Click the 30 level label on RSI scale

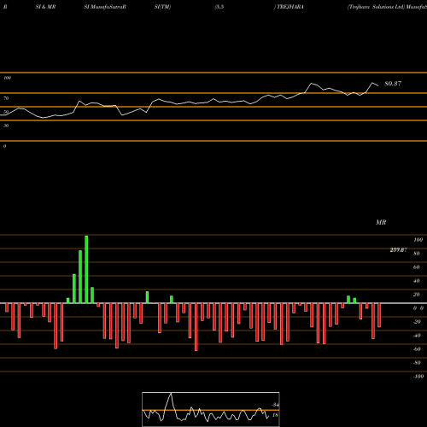tap(6, 126)
